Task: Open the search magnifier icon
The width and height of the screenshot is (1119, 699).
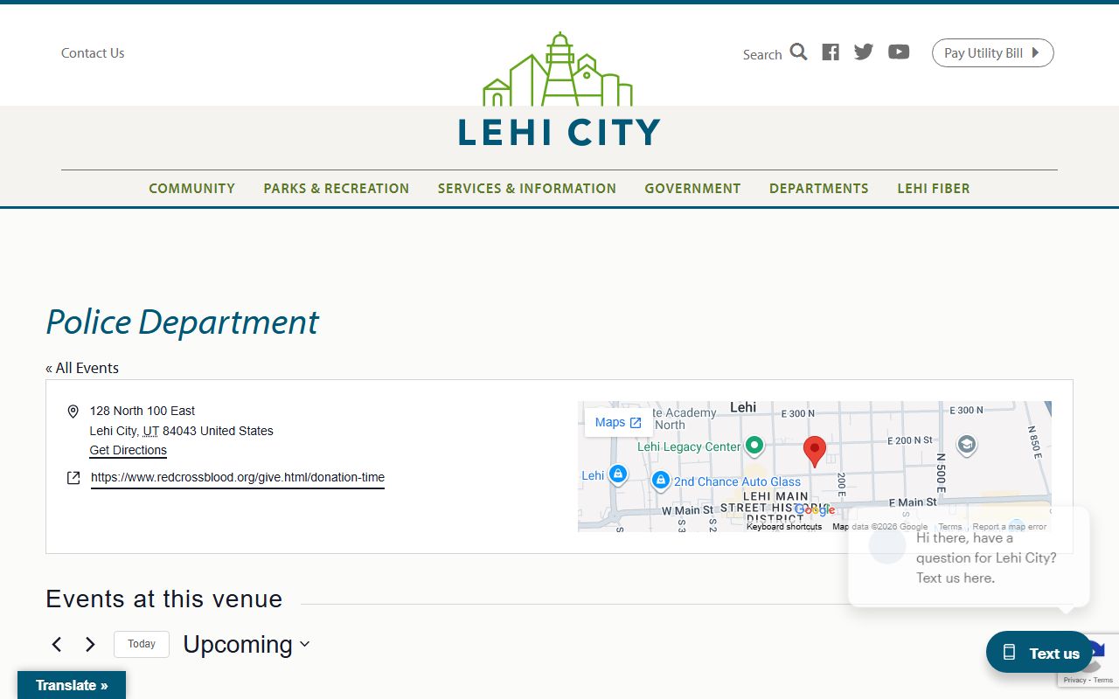Action: click(798, 52)
